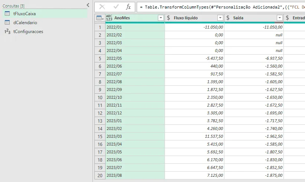Open the Fluxo líquido filter dropdown
The width and height of the screenshot is (305, 182).
(x=220, y=18)
